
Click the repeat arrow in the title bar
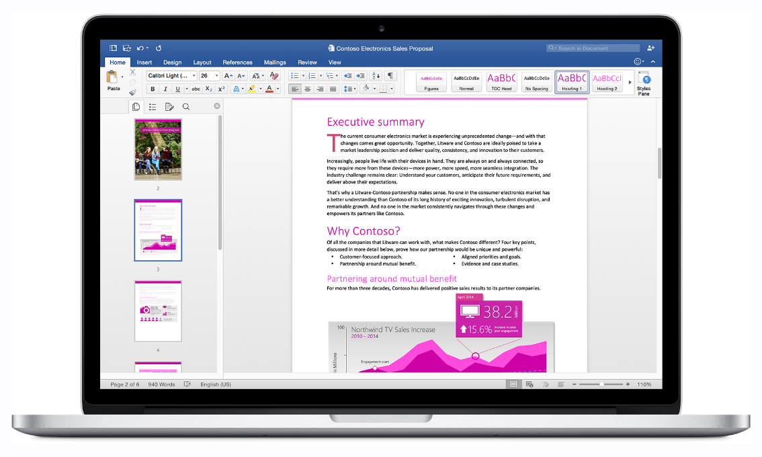[x=159, y=48]
